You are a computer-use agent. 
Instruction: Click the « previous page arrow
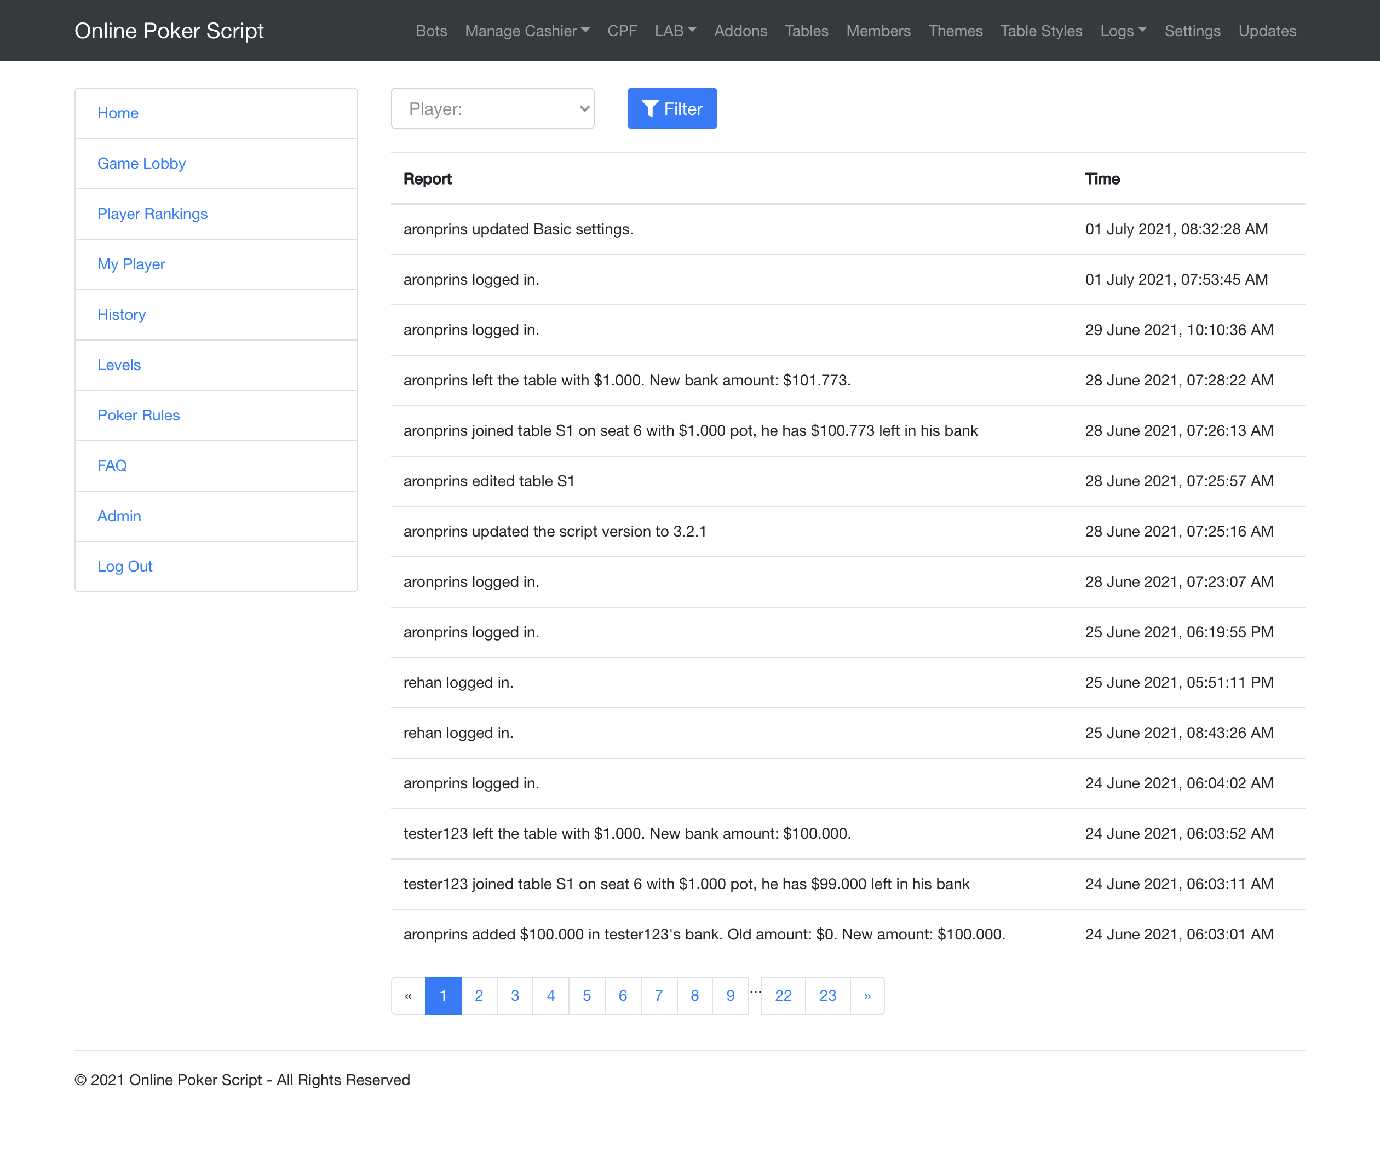pyautogui.click(x=408, y=995)
